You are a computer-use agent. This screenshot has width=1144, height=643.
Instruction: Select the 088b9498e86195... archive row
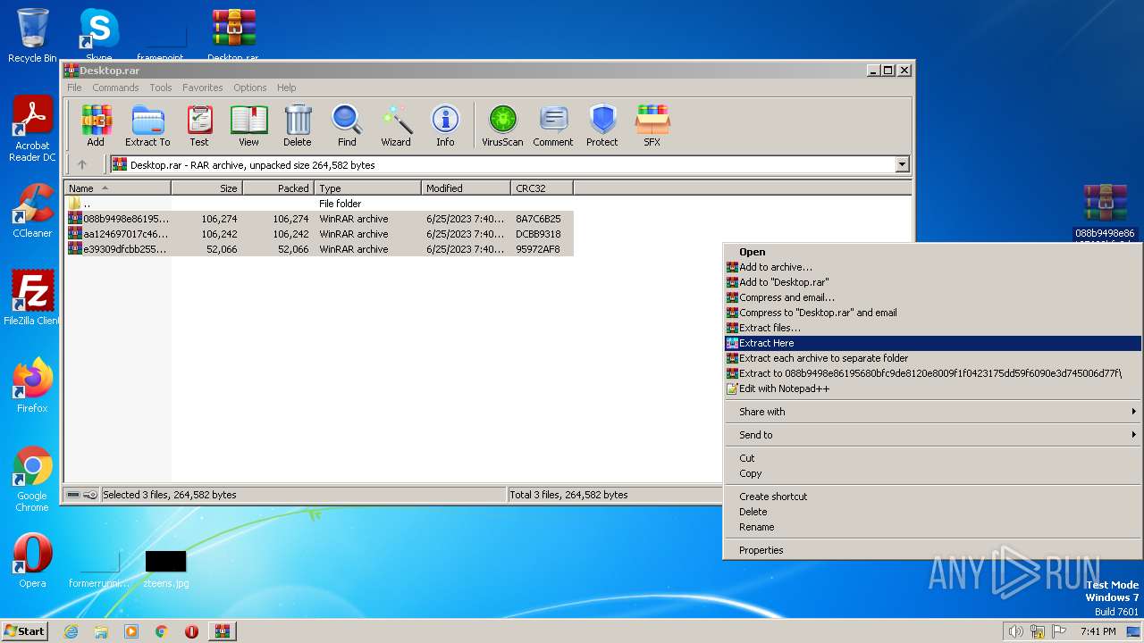[319, 219]
